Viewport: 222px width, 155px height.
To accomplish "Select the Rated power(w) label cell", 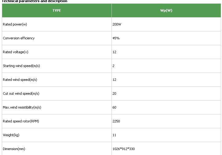I will [x=57, y=24].
